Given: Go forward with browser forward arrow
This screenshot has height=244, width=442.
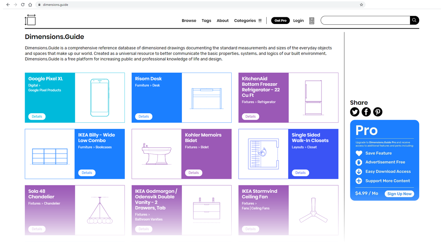Looking at the screenshot, I should click(15, 4).
